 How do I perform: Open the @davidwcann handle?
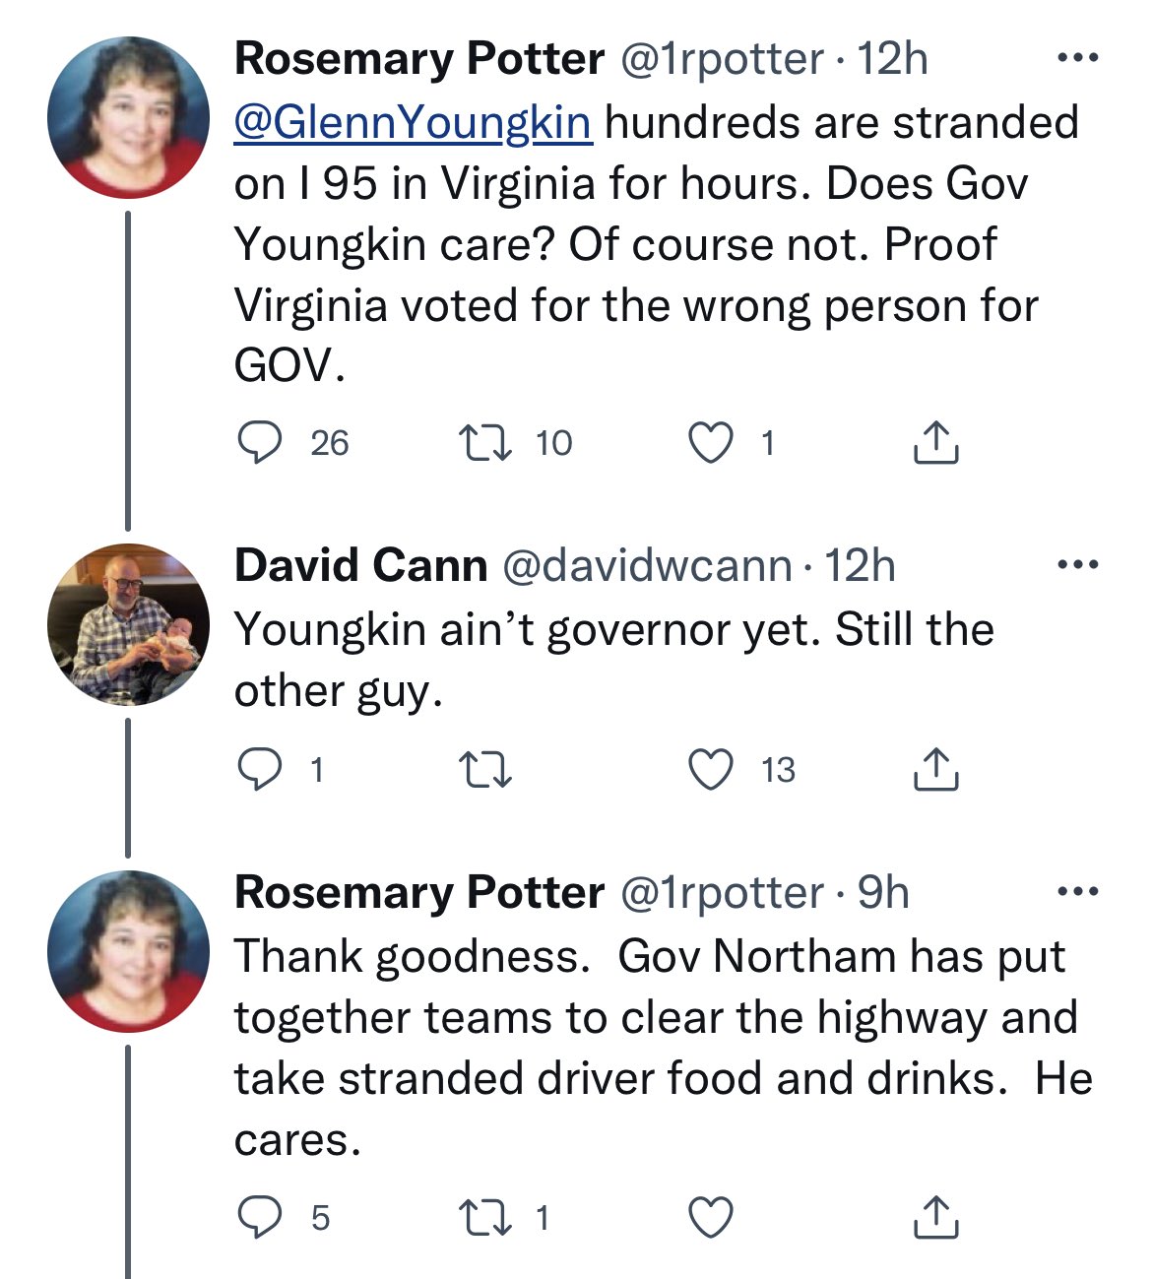tap(647, 566)
